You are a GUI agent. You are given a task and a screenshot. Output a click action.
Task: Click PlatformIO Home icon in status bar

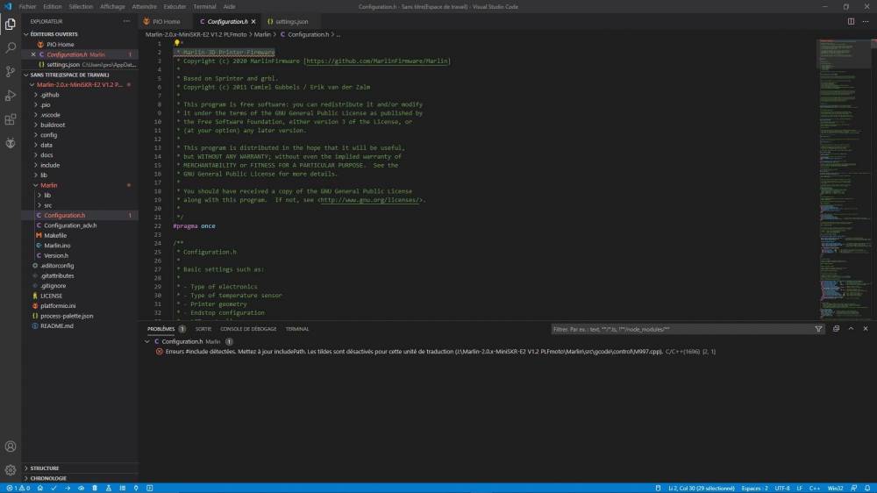coord(40,488)
